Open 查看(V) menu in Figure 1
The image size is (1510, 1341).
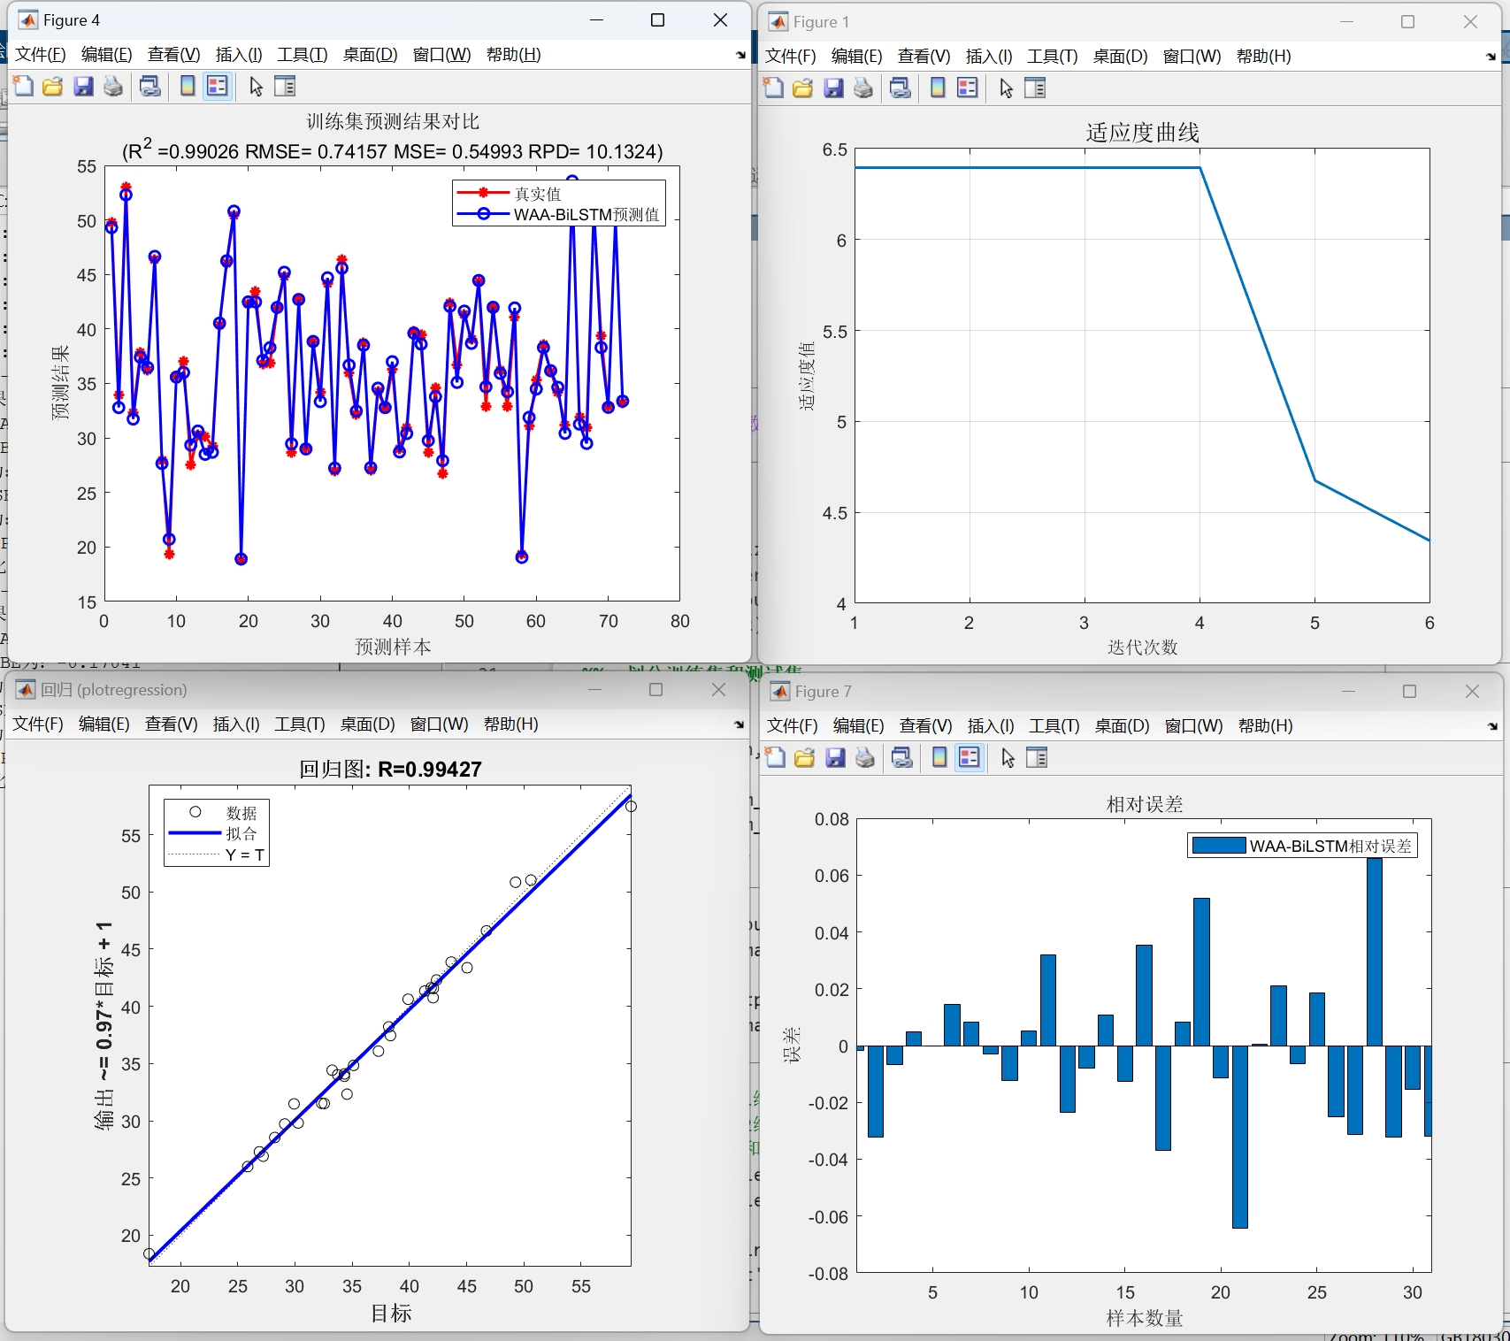[924, 57]
